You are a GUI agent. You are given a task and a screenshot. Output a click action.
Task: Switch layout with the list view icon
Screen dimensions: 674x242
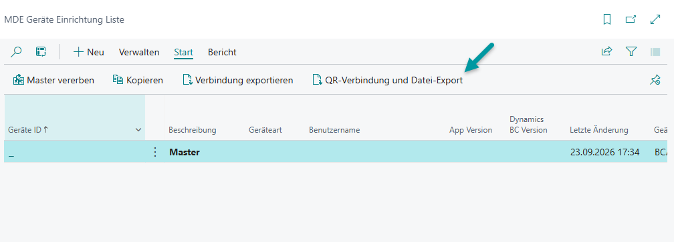pyautogui.click(x=655, y=52)
